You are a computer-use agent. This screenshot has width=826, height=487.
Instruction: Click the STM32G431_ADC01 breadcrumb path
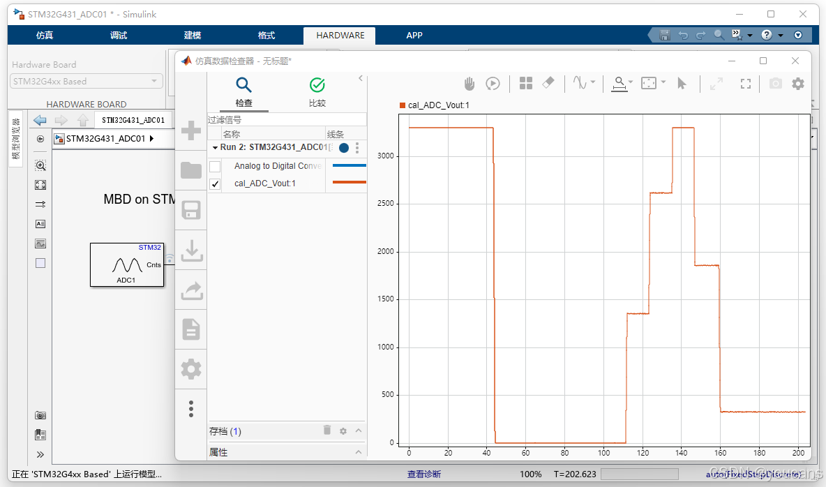pos(106,139)
